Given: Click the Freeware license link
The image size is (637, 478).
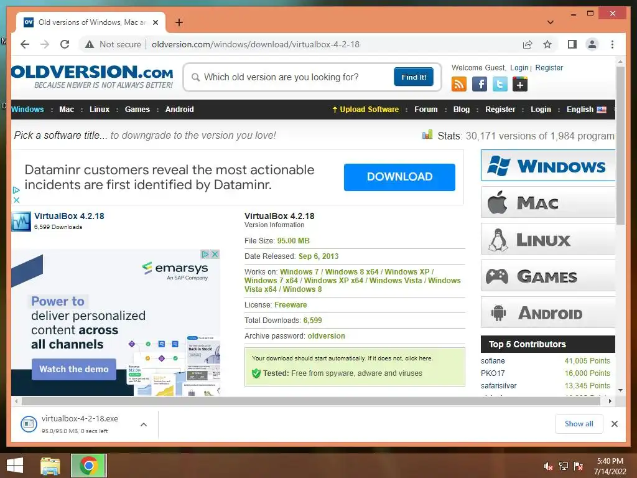Looking at the screenshot, I should pyautogui.click(x=291, y=305).
